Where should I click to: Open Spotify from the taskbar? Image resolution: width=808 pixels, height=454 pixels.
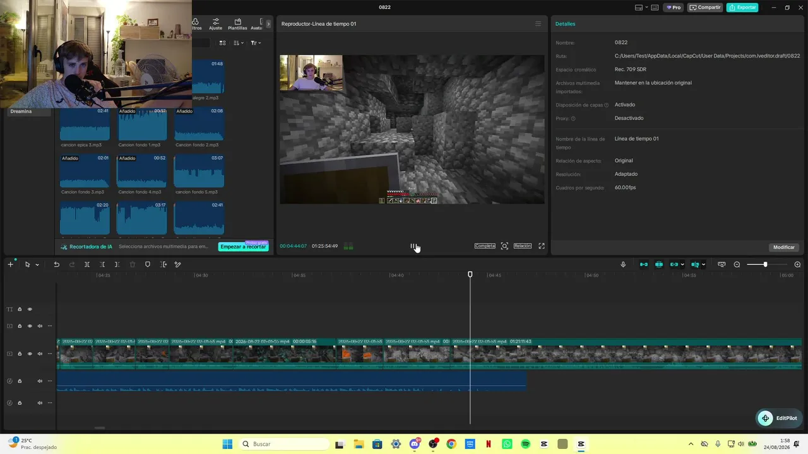[525, 444]
